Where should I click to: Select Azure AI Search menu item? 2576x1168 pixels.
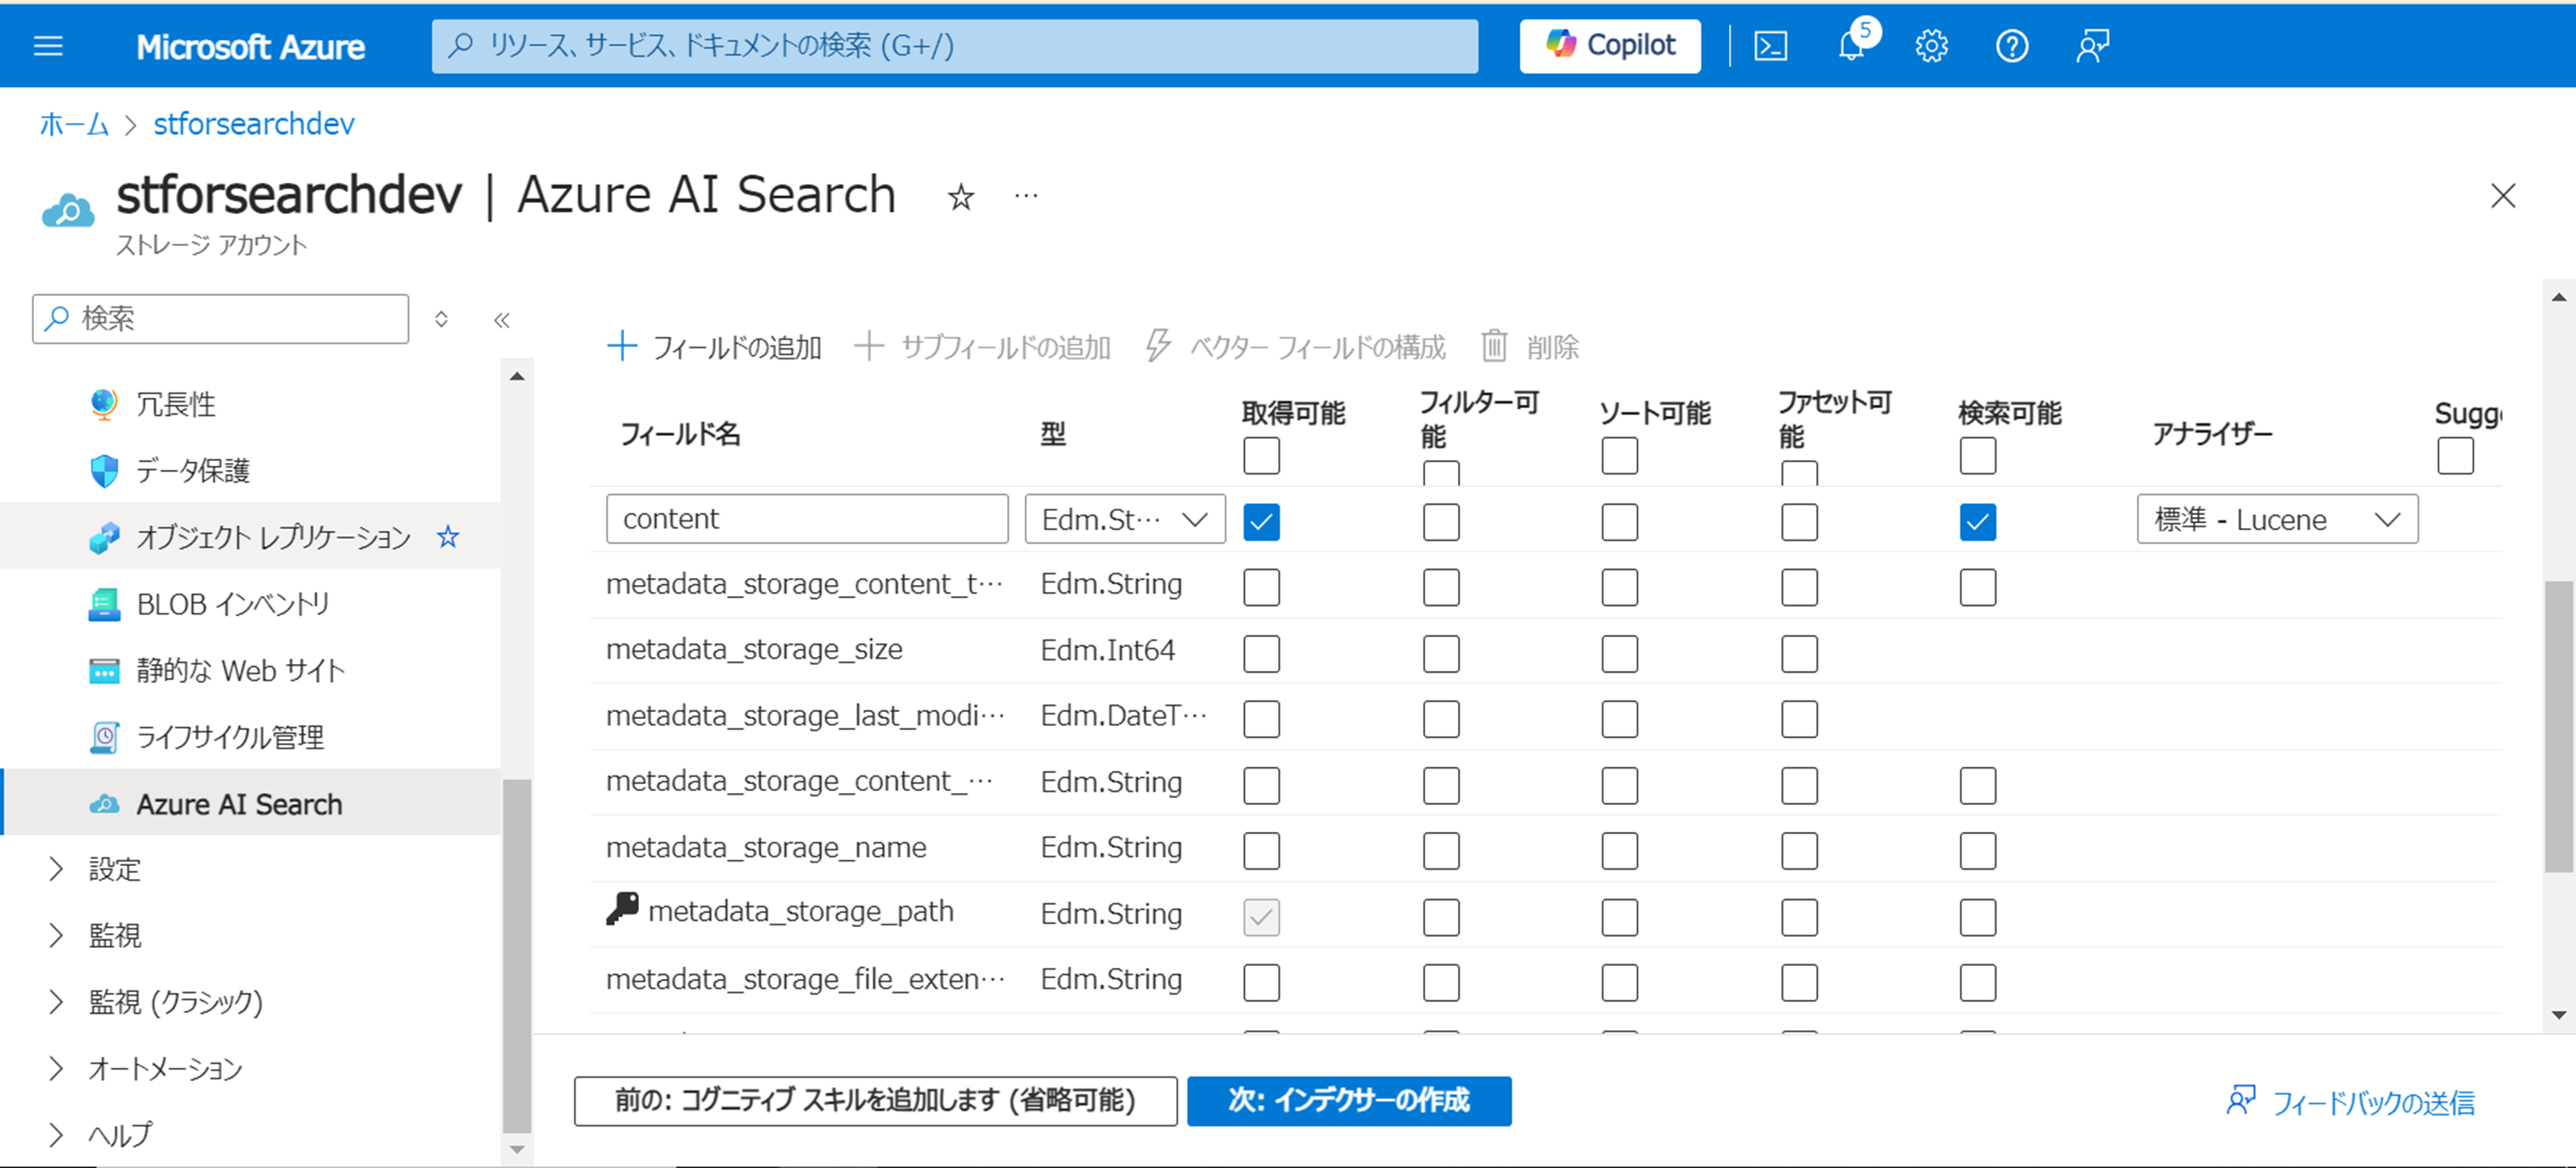click(250, 804)
